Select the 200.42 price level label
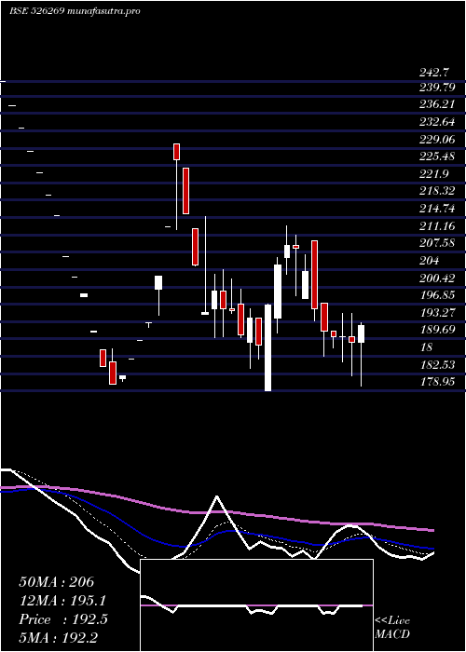Image resolution: width=466 pixels, height=652 pixels. (437, 278)
